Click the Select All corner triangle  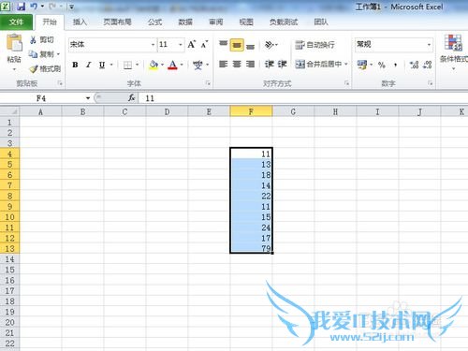[x=10, y=111]
